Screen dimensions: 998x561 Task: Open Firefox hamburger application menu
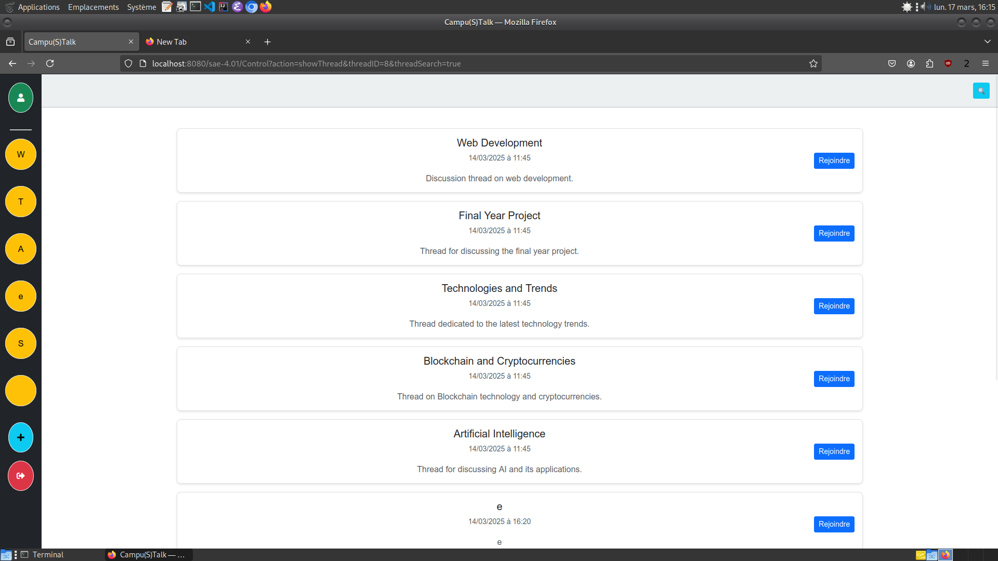pos(985,63)
